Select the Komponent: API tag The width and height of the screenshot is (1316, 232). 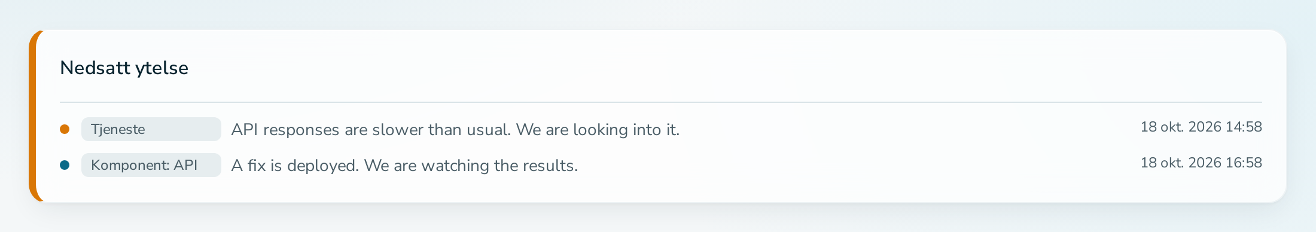(151, 165)
